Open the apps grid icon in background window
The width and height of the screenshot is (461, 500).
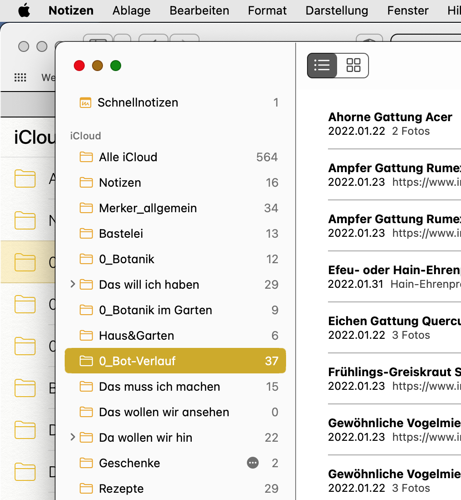click(20, 77)
